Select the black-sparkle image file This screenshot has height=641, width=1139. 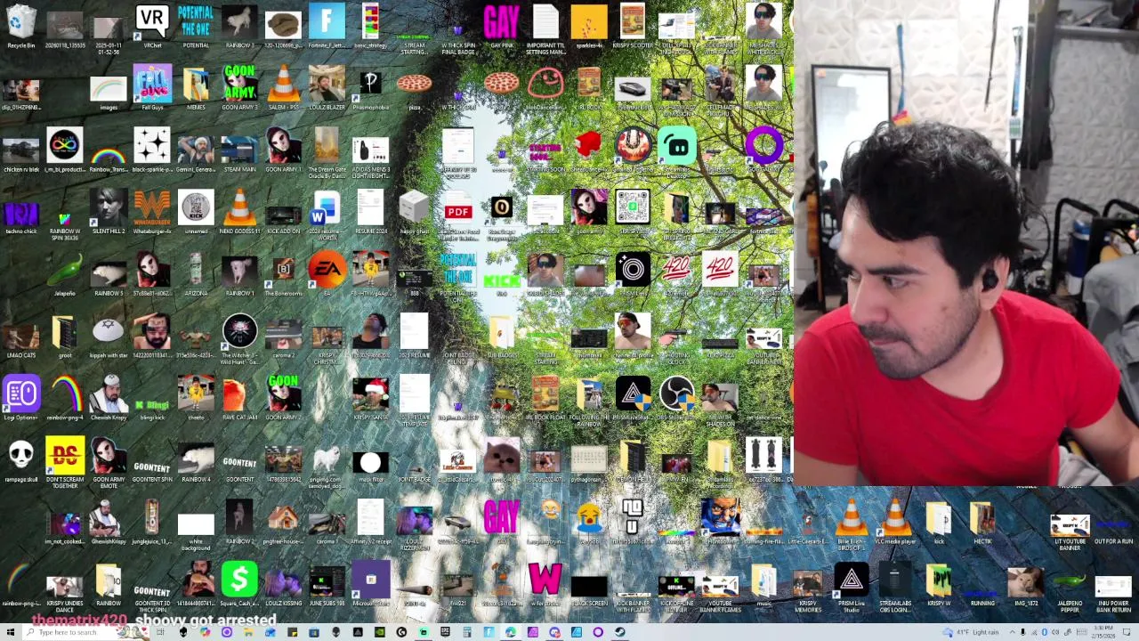click(x=152, y=150)
